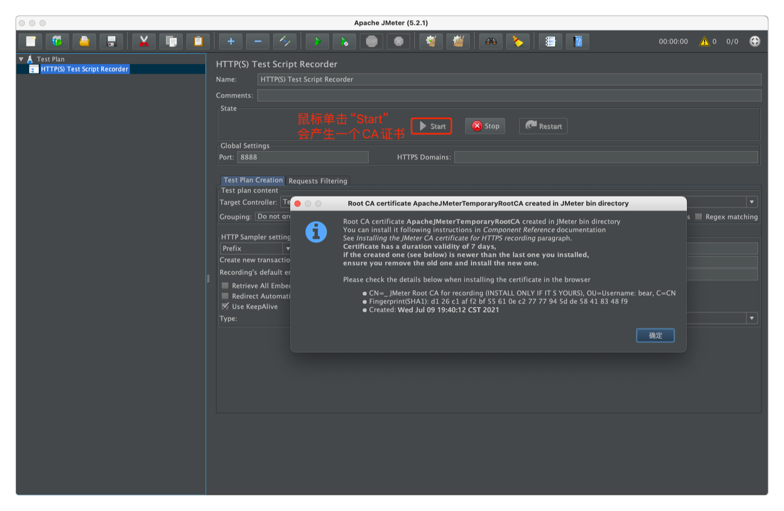Click the Open file folder icon
Viewport: 784px width, 511px height.
[84, 42]
